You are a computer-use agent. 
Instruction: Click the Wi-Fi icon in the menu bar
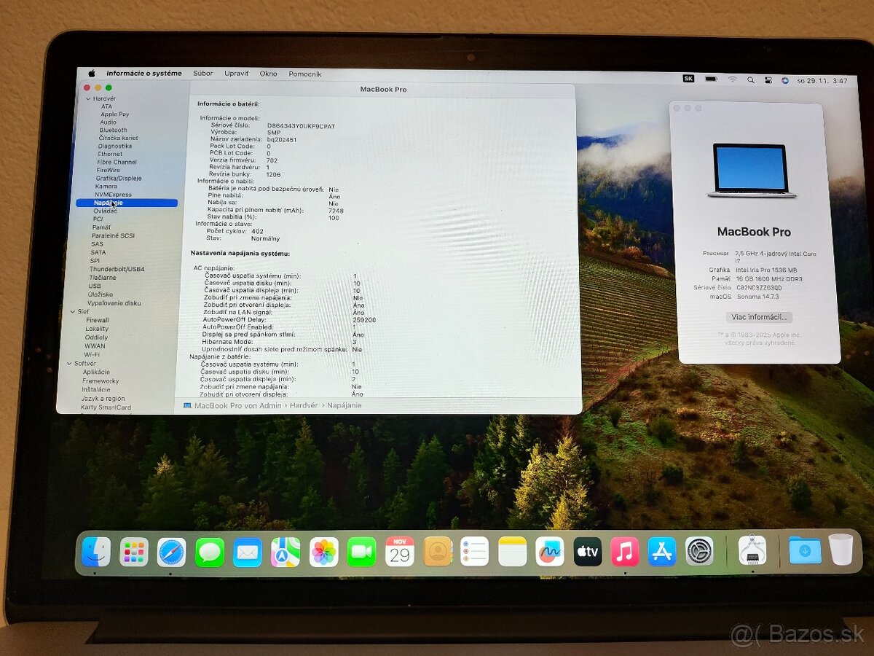click(x=733, y=77)
